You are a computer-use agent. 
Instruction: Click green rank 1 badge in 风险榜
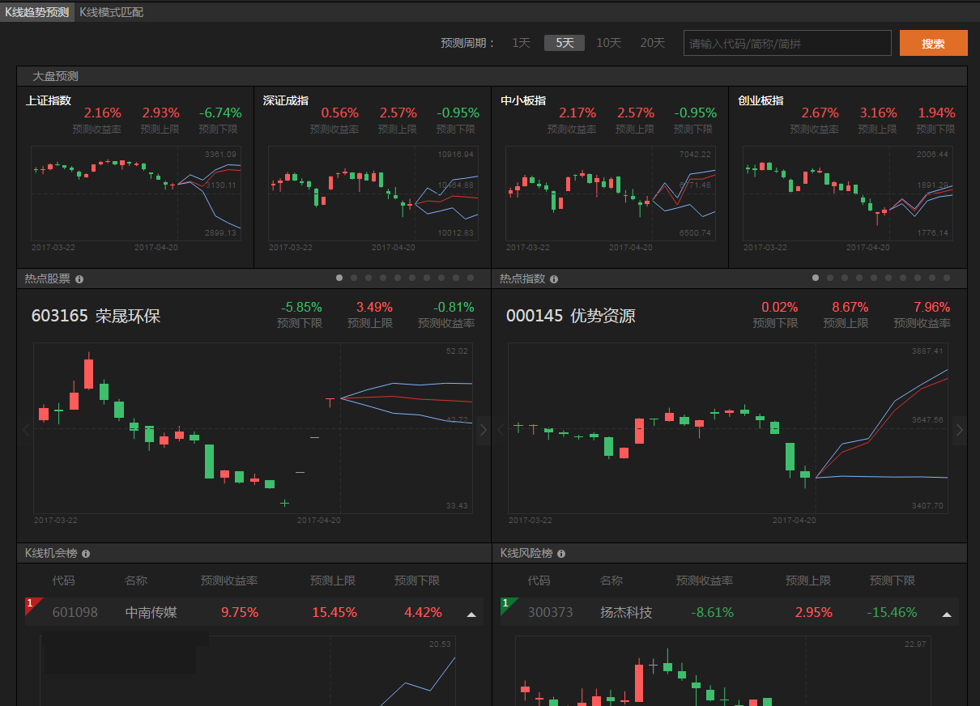coord(508,605)
